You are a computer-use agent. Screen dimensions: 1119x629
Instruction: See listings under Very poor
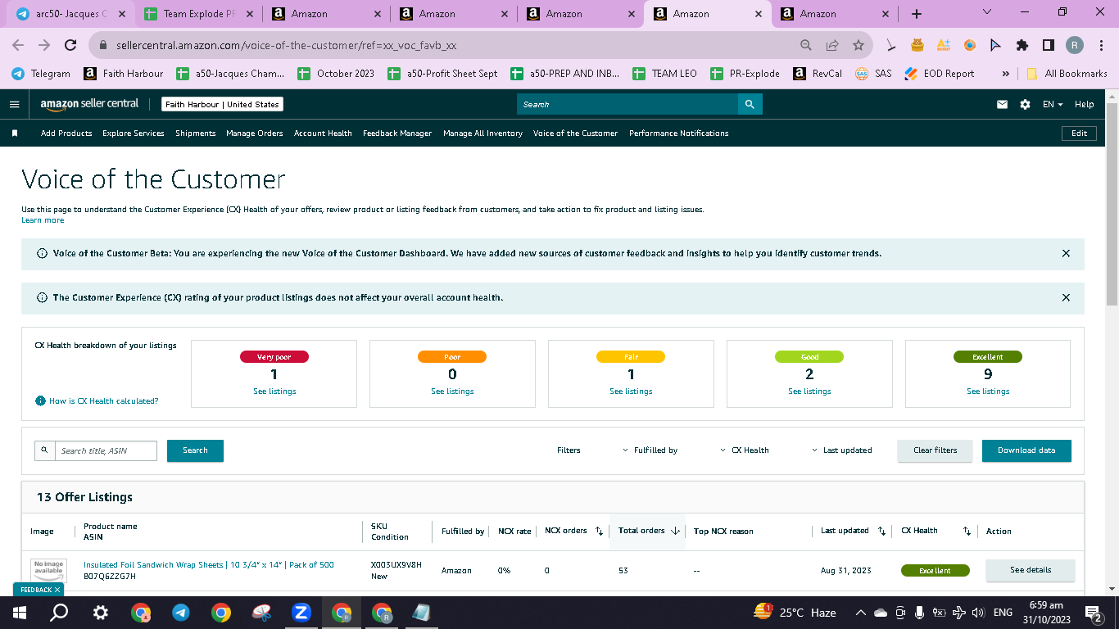coord(274,391)
